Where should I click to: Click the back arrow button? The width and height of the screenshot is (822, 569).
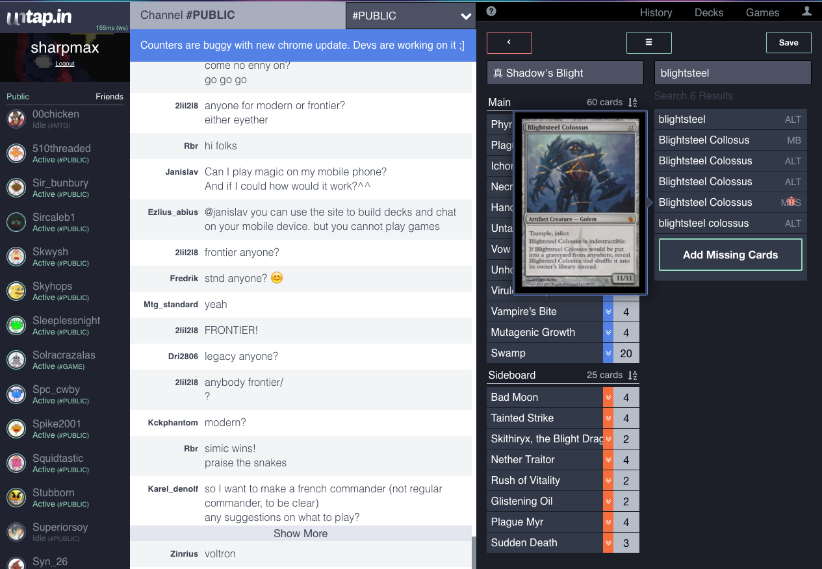coord(509,43)
